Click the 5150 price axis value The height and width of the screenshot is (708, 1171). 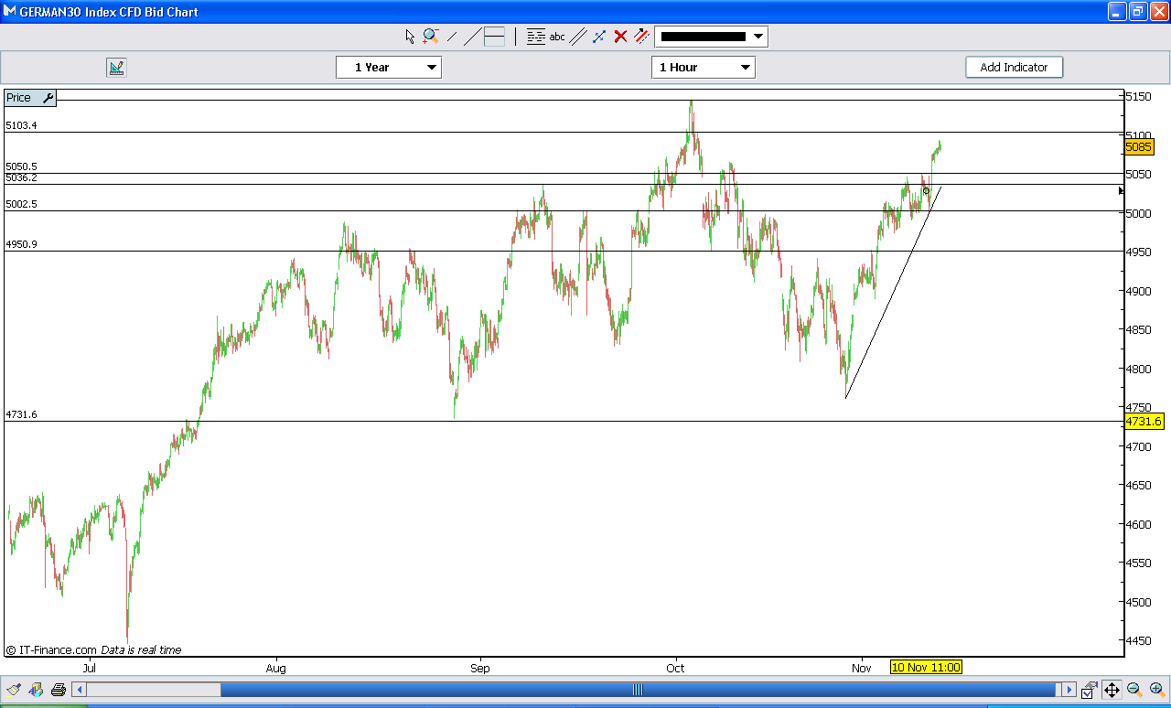1138,96
